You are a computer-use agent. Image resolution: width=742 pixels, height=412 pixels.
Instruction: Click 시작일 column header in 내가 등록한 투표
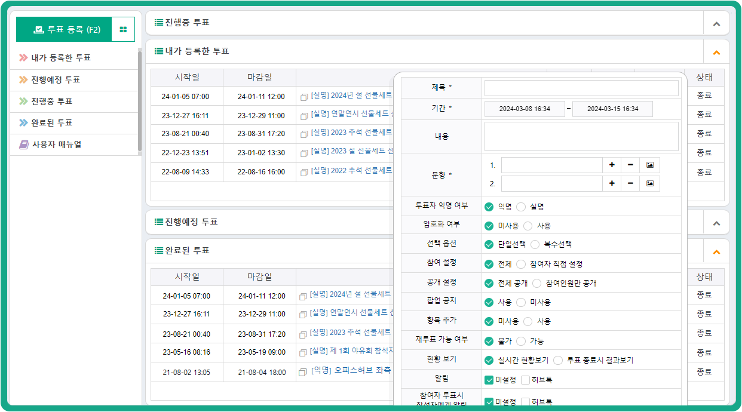click(x=187, y=77)
